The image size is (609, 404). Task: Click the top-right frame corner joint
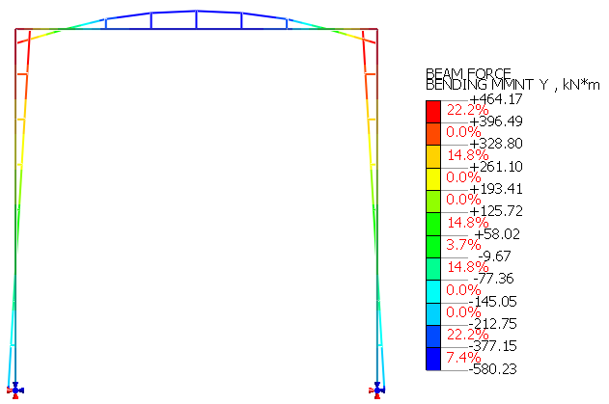[376, 29]
